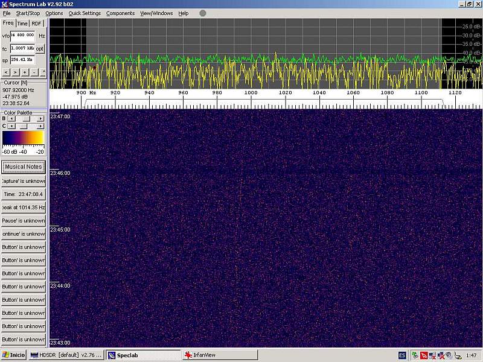483x362 pixels.
Task: Expand the Components menu
Action: 120,13
